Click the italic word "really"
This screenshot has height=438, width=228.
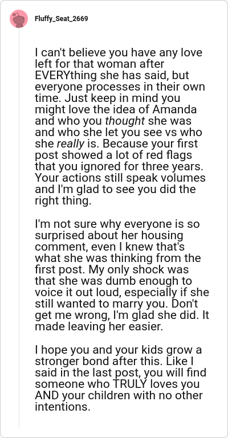pyautogui.click(x=71, y=144)
